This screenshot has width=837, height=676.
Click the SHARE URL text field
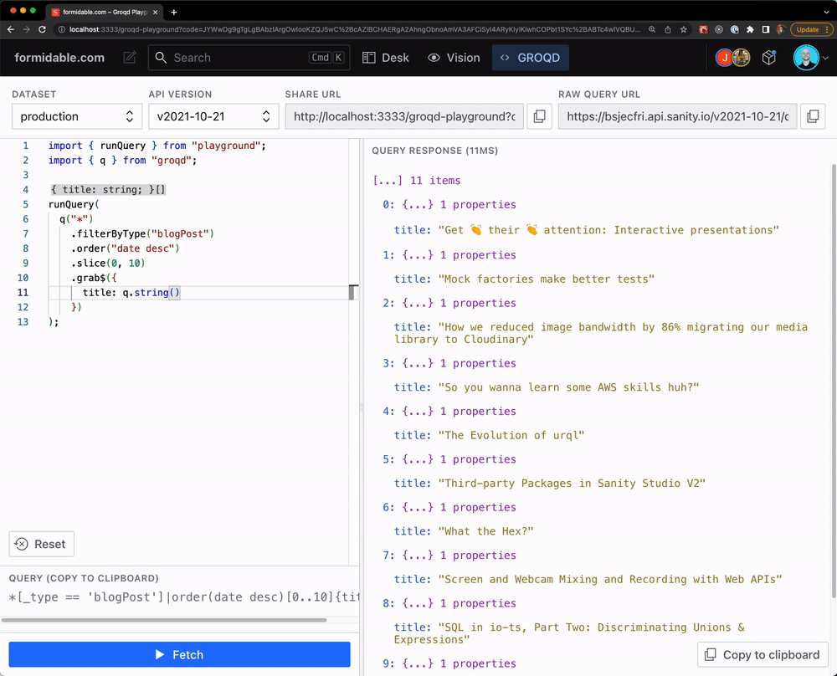pyautogui.click(x=404, y=116)
